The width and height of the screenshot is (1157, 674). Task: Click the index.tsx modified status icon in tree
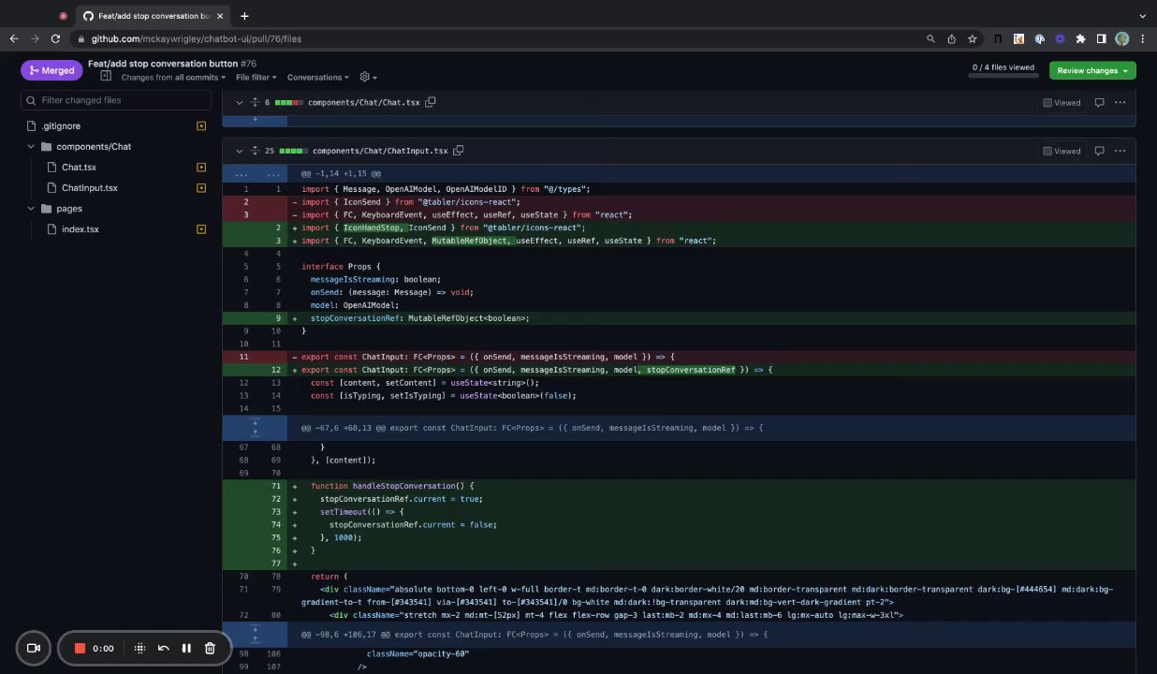click(200, 229)
